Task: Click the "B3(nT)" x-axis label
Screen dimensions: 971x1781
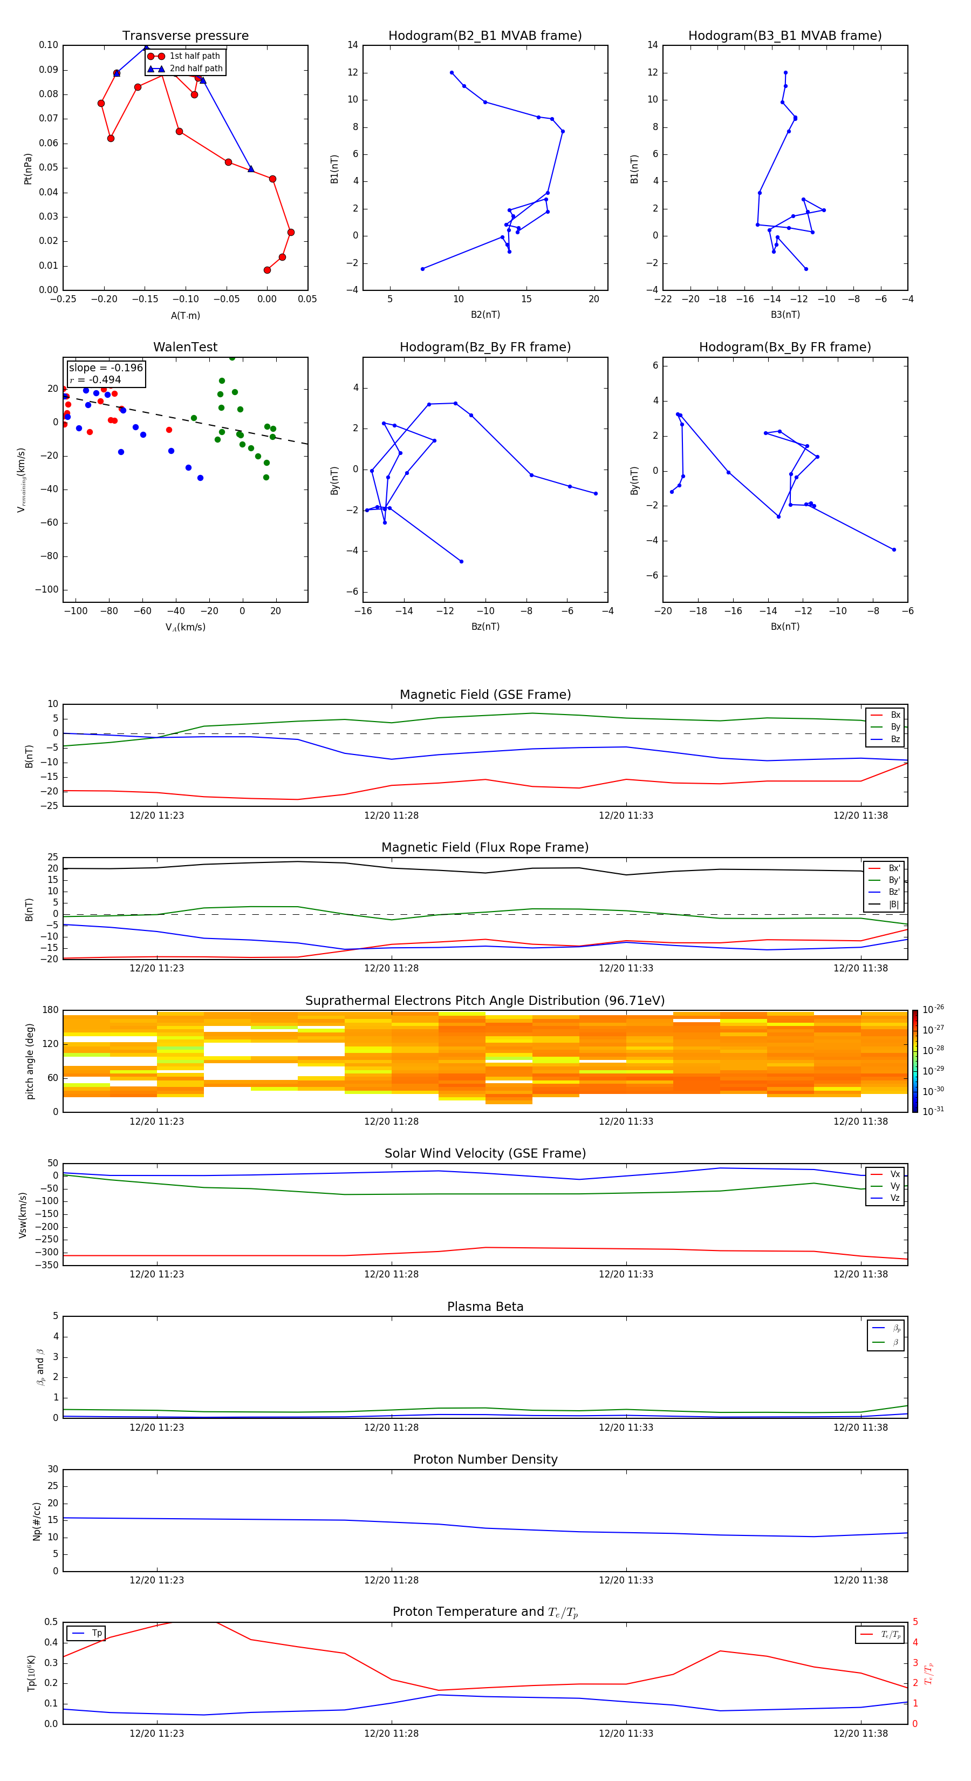Action: pyautogui.click(x=785, y=315)
